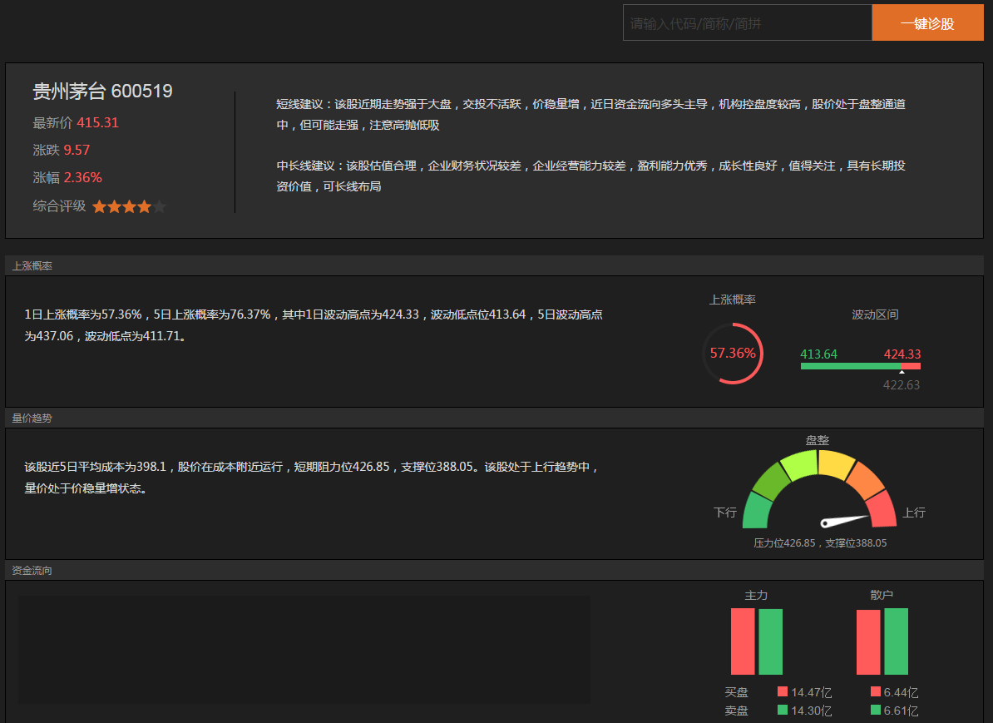Click the stock code search input field
Screen dimensions: 993x723
[748, 22]
